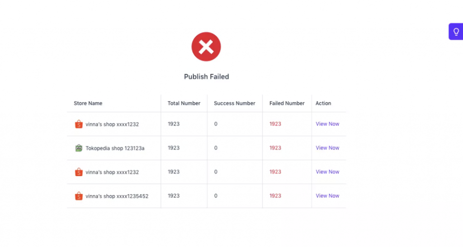Open the lightbulb tips button
This screenshot has height=247, width=463.
tap(456, 32)
